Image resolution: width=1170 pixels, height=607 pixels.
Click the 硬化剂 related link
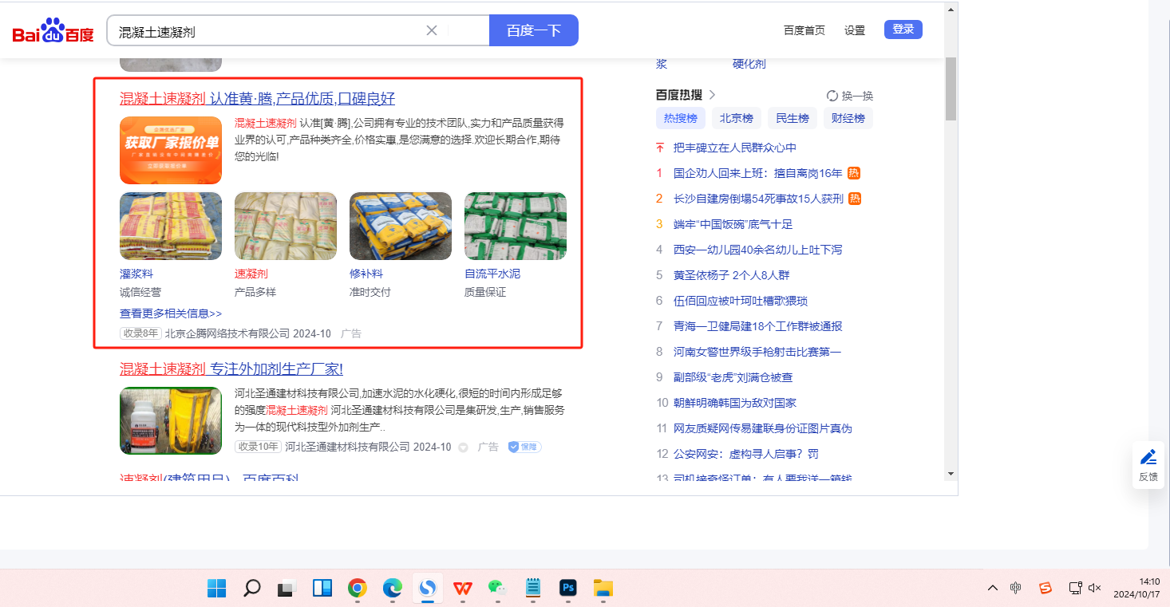pyautogui.click(x=749, y=64)
